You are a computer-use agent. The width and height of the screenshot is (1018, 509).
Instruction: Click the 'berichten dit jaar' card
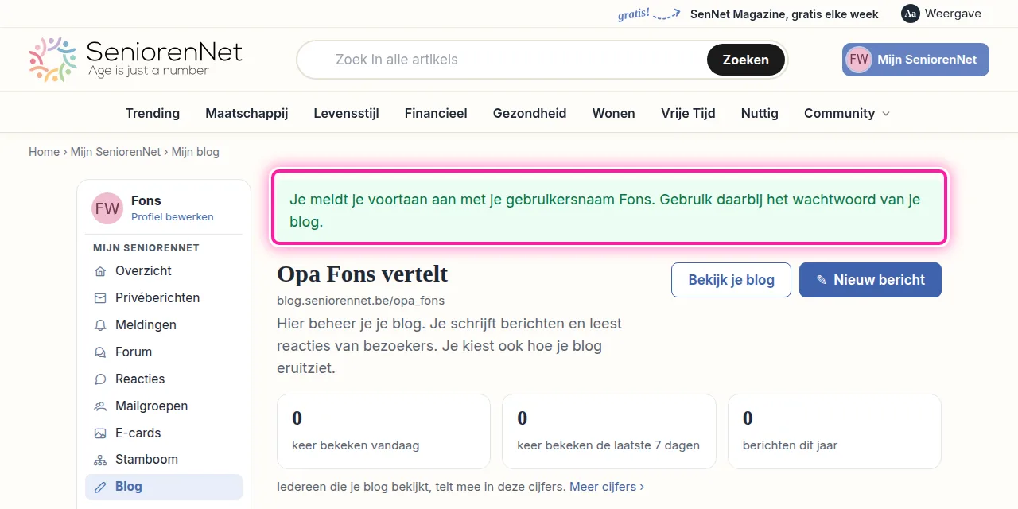point(834,432)
